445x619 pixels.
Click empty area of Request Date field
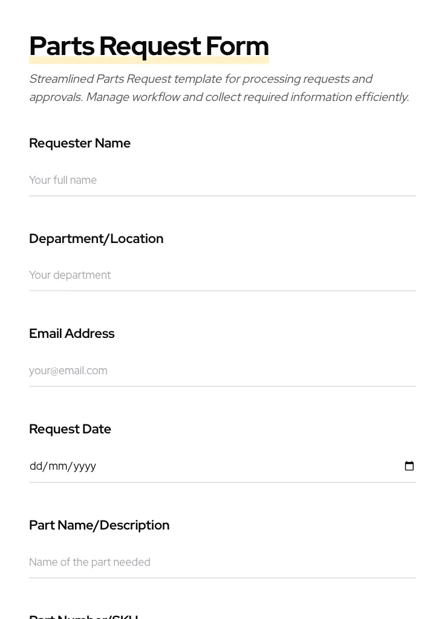tap(242, 466)
